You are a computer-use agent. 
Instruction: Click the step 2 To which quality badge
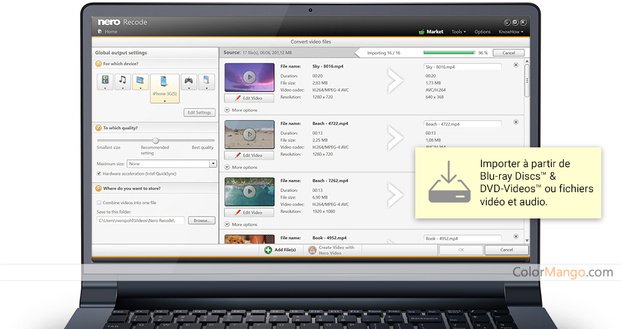99,128
